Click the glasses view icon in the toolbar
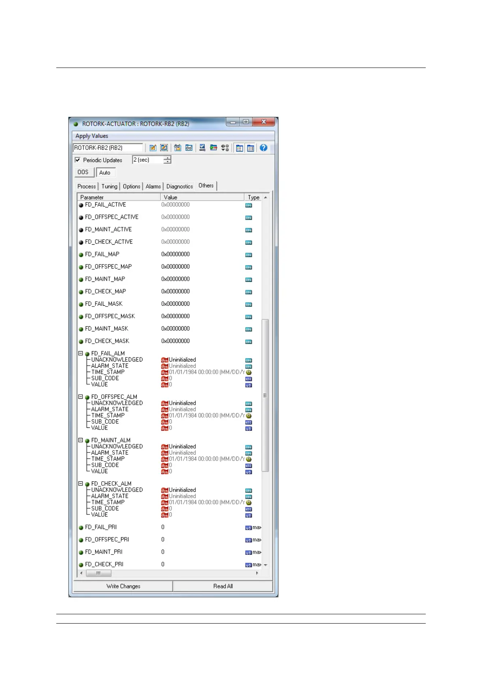Image resolution: width=482 pixels, height=681 pixels. (189, 148)
